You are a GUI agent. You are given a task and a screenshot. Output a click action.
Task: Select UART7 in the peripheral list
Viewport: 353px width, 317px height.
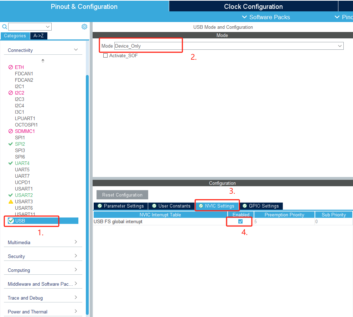point(22,176)
